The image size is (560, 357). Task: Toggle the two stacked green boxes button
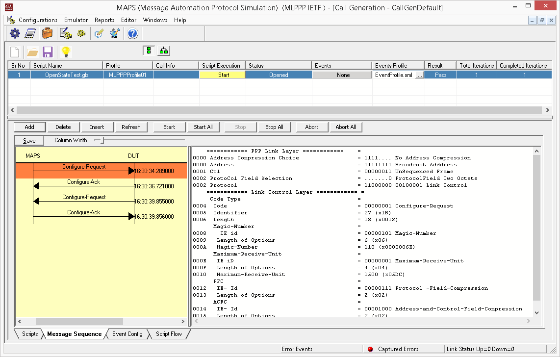pos(149,51)
